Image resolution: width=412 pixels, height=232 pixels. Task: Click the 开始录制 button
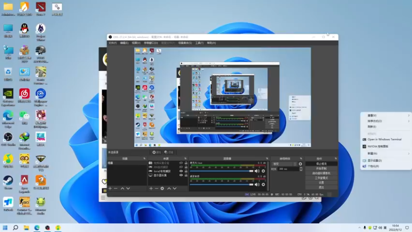(x=321, y=169)
